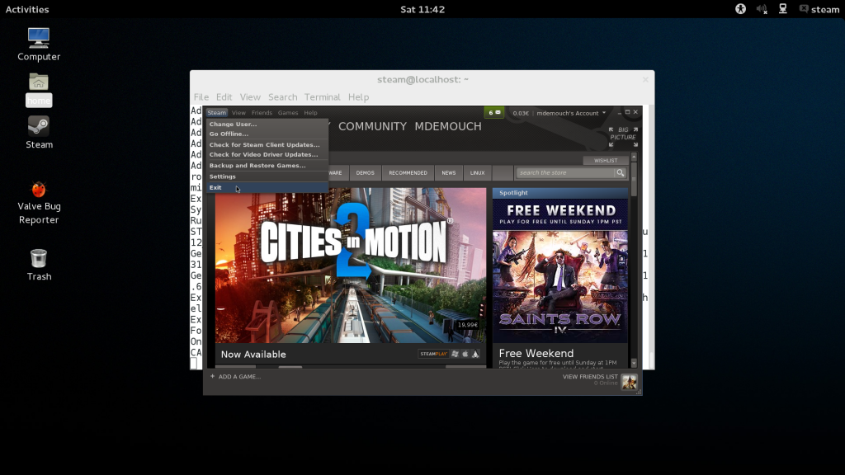Click the store search magnifier icon
The width and height of the screenshot is (845, 475).
tap(621, 173)
